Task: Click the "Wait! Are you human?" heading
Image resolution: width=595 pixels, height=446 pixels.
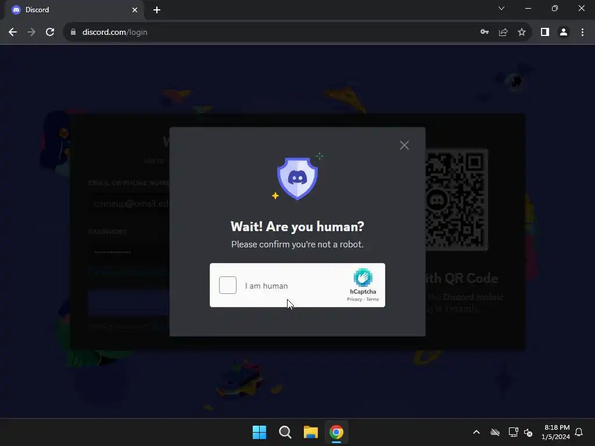Action: coord(297,226)
